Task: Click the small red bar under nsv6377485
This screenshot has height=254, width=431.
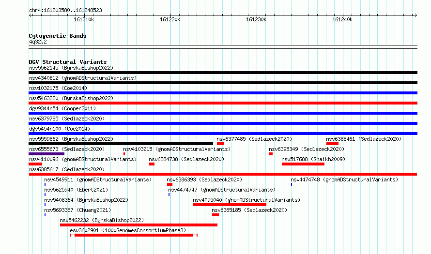Action: coord(220,144)
